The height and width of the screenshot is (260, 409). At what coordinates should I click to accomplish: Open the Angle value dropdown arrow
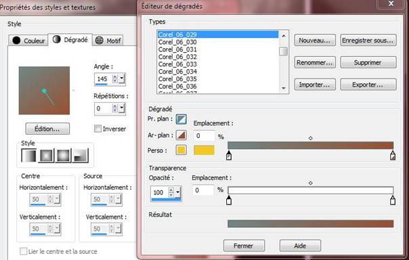pos(122,79)
